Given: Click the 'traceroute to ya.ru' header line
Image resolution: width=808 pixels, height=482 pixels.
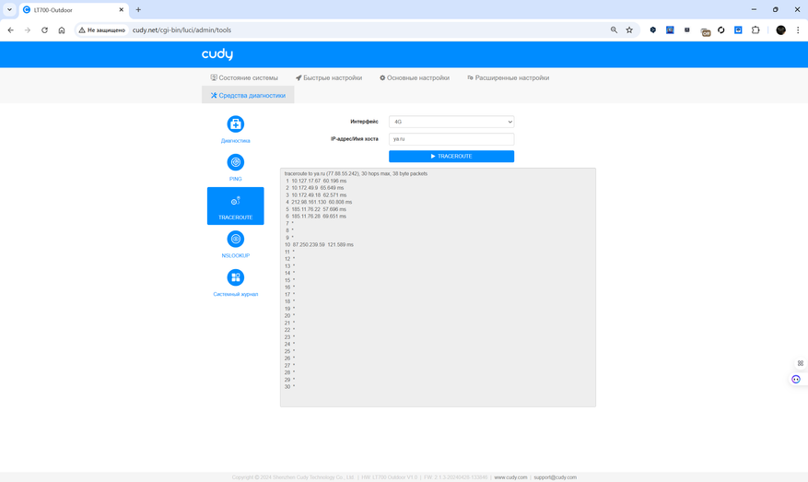Looking at the screenshot, I should point(356,174).
